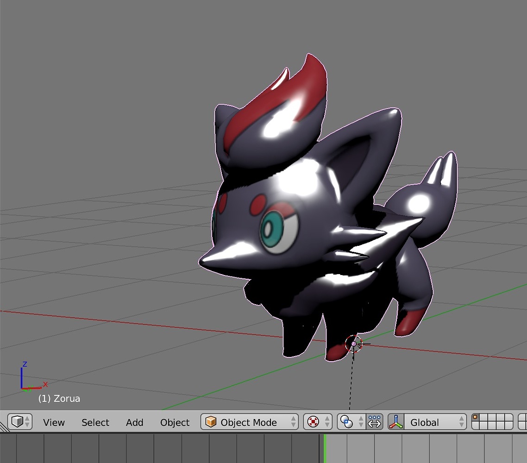Open the Object Mode dropdown
Viewport: 527px width, 463px height.
coord(250,421)
